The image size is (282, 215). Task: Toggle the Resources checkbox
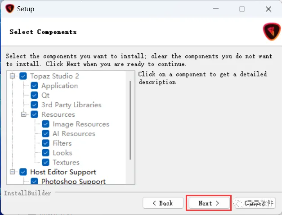coord(34,114)
